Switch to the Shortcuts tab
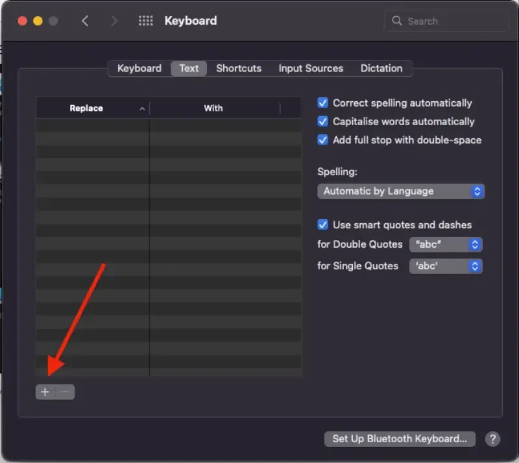Viewport: 519px width, 463px height. (239, 68)
